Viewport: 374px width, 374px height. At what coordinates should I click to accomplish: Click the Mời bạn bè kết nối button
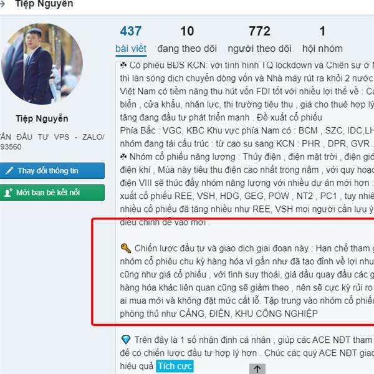point(52,193)
